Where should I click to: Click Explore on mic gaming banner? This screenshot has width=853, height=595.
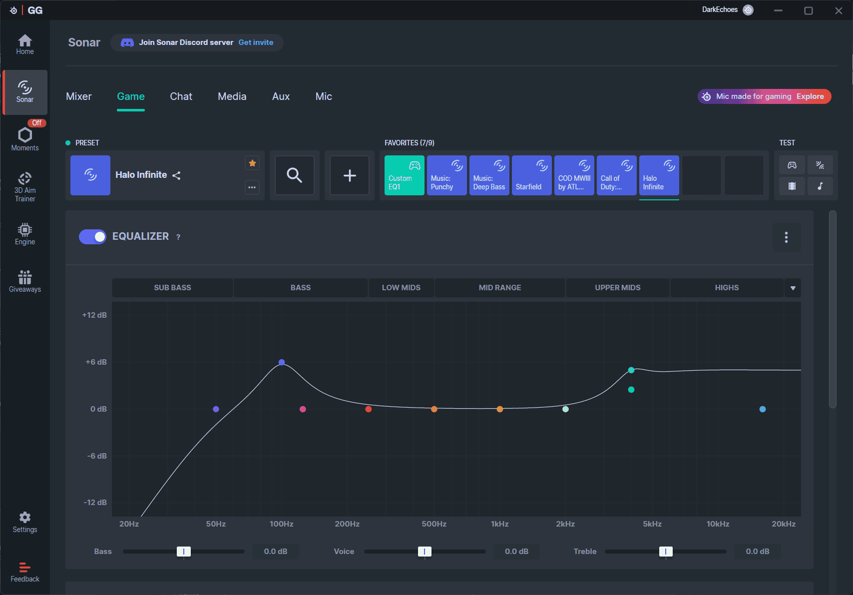tap(810, 96)
